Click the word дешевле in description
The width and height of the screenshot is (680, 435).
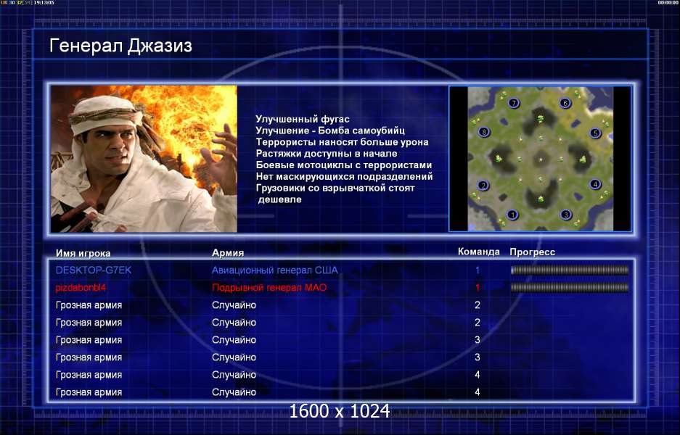[279, 199]
